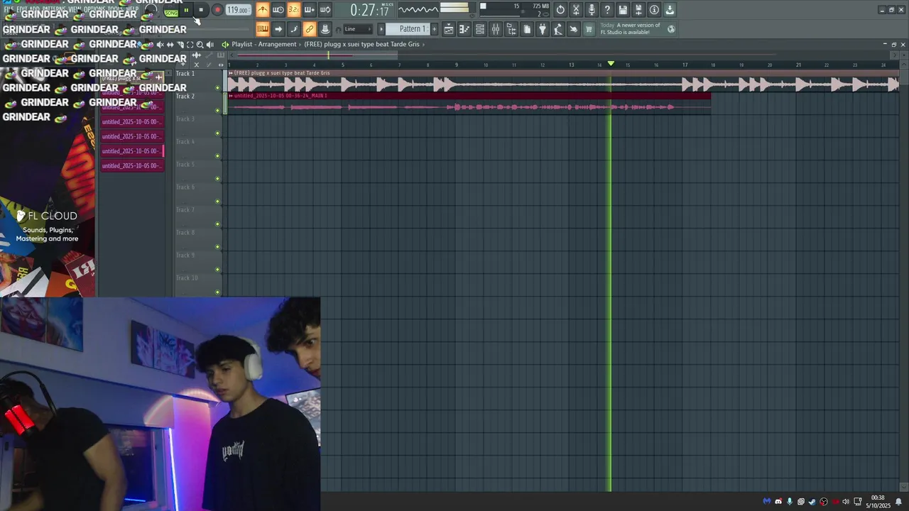
Task: Select the beat audio clip on Track 1
Action: pos(563,81)
